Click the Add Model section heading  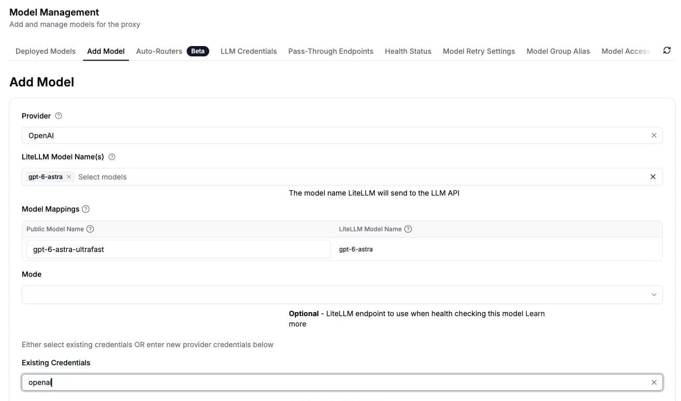[x=42, y=82]
